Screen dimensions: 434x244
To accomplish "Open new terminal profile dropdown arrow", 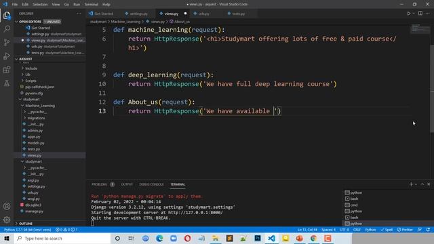I will tap(416, 184).
